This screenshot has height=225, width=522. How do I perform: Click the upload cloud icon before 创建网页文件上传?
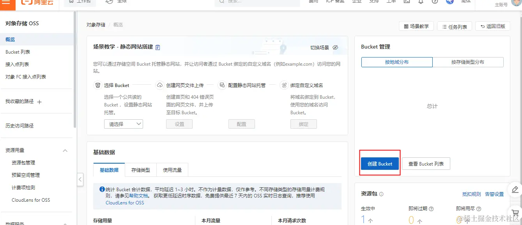[x=160, y=85]
